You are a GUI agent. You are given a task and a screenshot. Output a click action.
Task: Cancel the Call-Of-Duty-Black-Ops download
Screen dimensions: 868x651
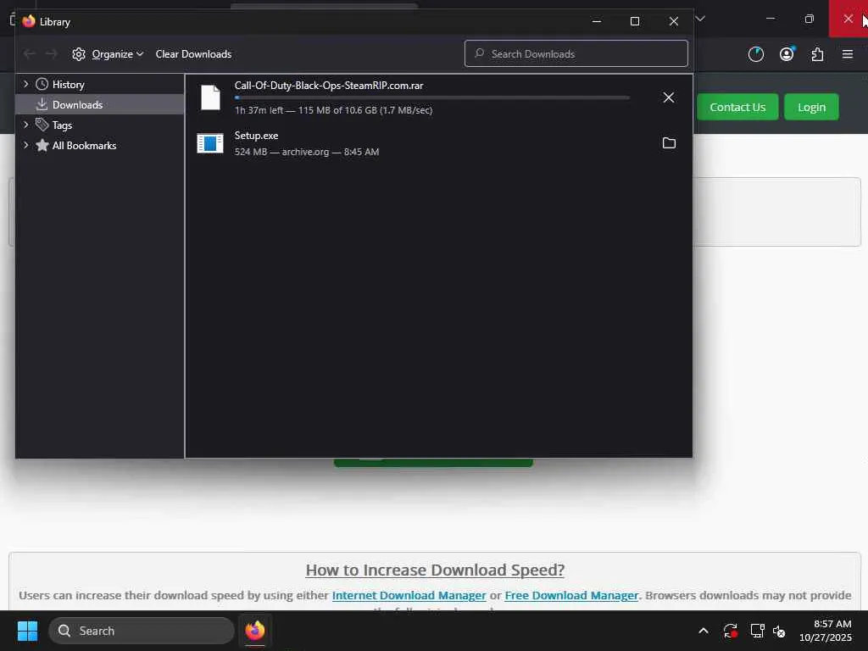(x=668, y=97)
